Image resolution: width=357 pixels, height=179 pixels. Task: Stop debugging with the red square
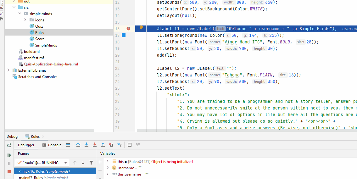pyautogui.click(x=9, y=172)
